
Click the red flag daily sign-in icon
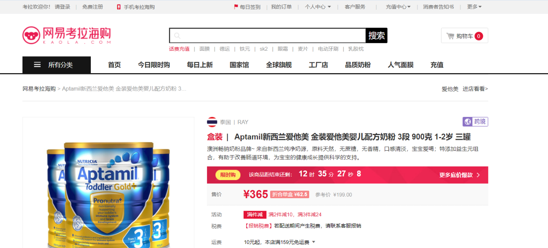[x=236, y=7]
